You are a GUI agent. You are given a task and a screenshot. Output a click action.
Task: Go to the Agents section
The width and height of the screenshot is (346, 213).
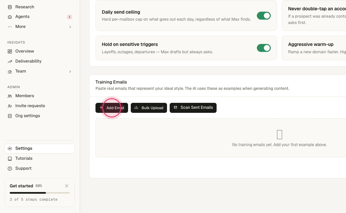[40, 17]
